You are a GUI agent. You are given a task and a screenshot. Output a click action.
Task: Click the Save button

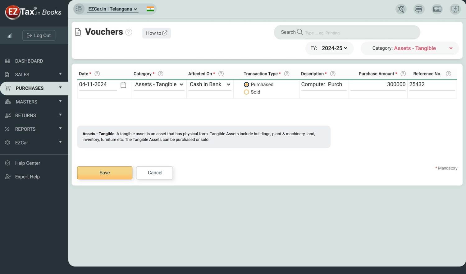tap(105, 173)
